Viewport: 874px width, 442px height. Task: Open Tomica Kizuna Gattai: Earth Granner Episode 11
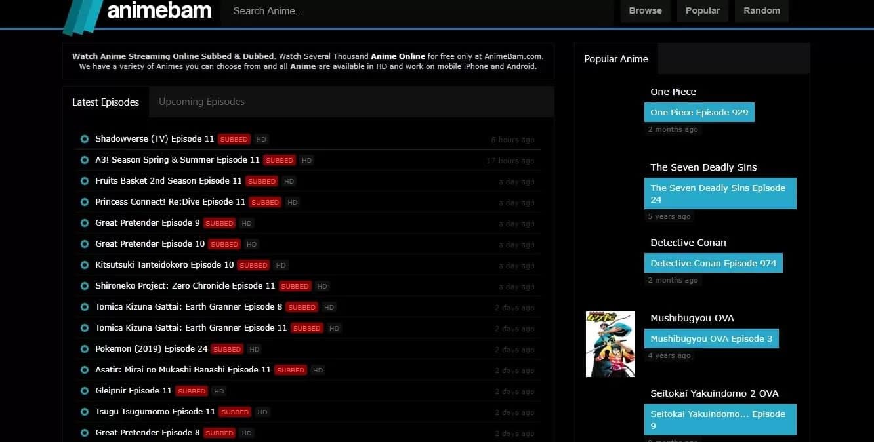pyautogui.click(x=191, y=328)
